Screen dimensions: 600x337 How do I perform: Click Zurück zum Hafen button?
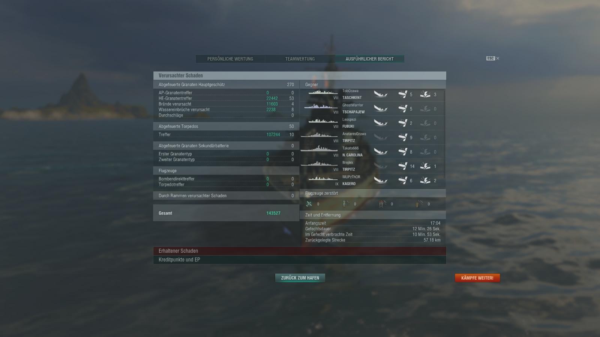click(300, 278)
